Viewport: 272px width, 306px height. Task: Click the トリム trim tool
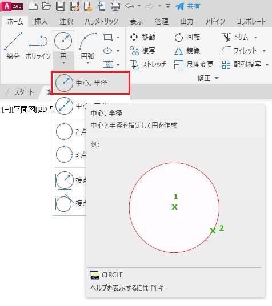[235, 37]
